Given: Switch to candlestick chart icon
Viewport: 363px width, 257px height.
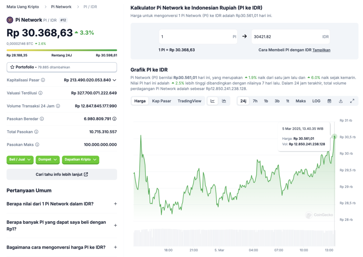Looking at the screenshot, I should [x=224, y=101].
